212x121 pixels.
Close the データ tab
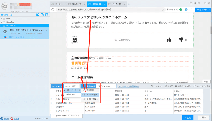(x=125, y=4)
